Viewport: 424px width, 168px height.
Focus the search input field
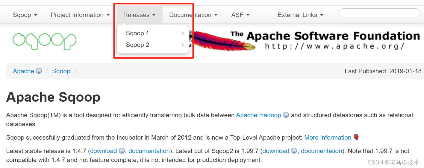(379, 13)
